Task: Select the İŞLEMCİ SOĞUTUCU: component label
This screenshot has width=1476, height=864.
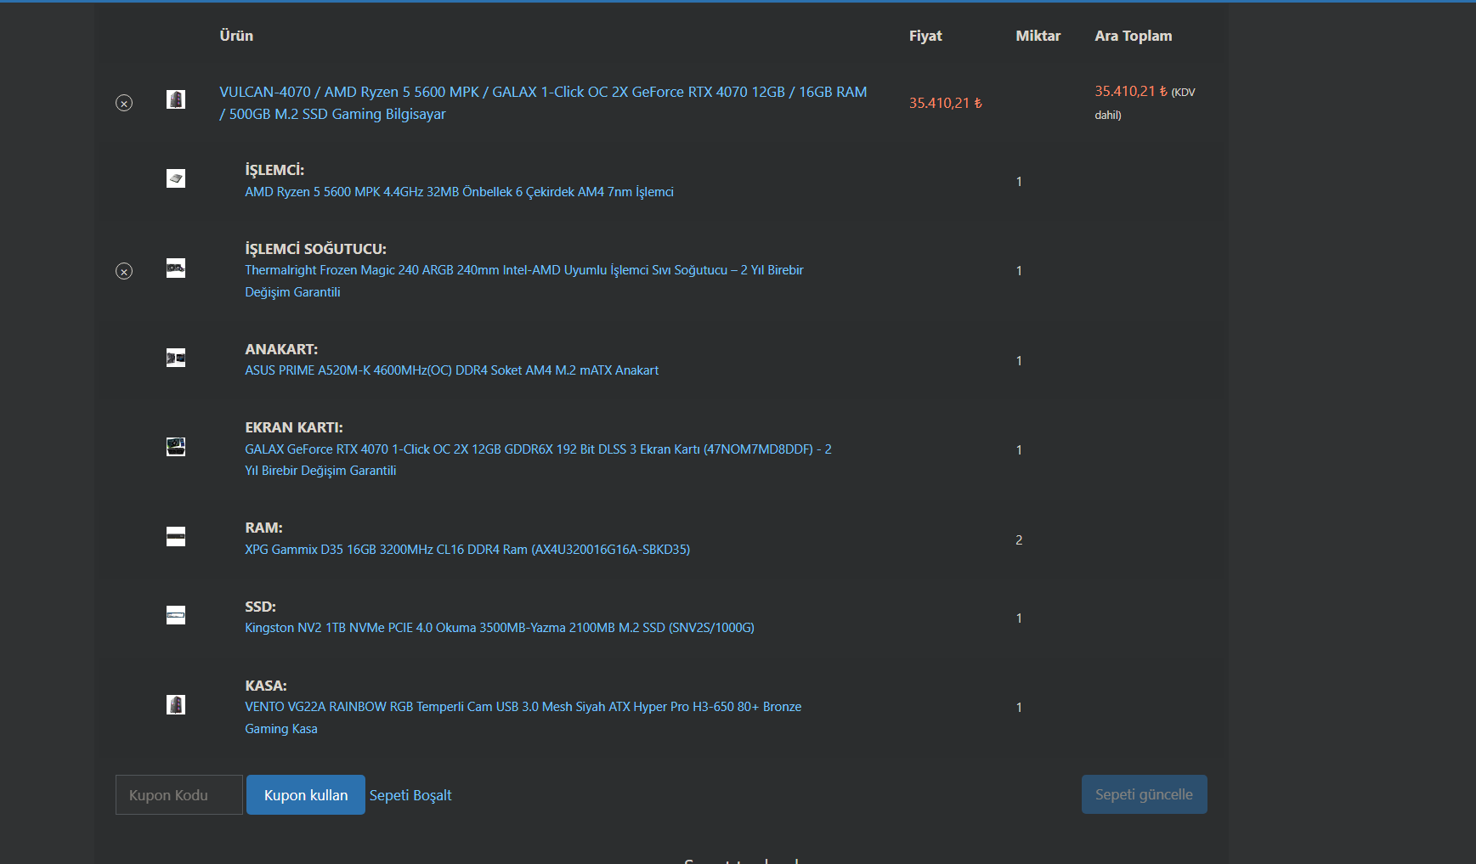Action: pyautogui.click(x=316, y=249)
